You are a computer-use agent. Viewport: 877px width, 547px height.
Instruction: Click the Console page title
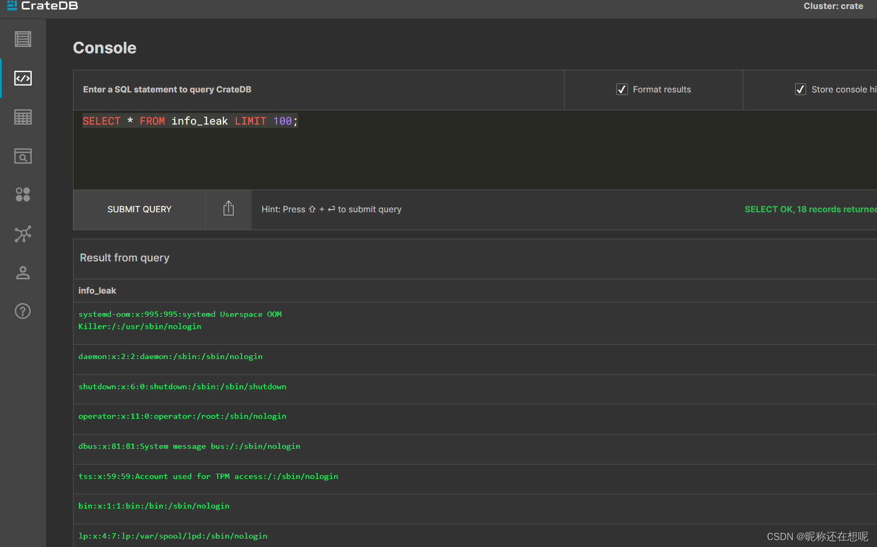pyautogui.click(x=105, y=48)
